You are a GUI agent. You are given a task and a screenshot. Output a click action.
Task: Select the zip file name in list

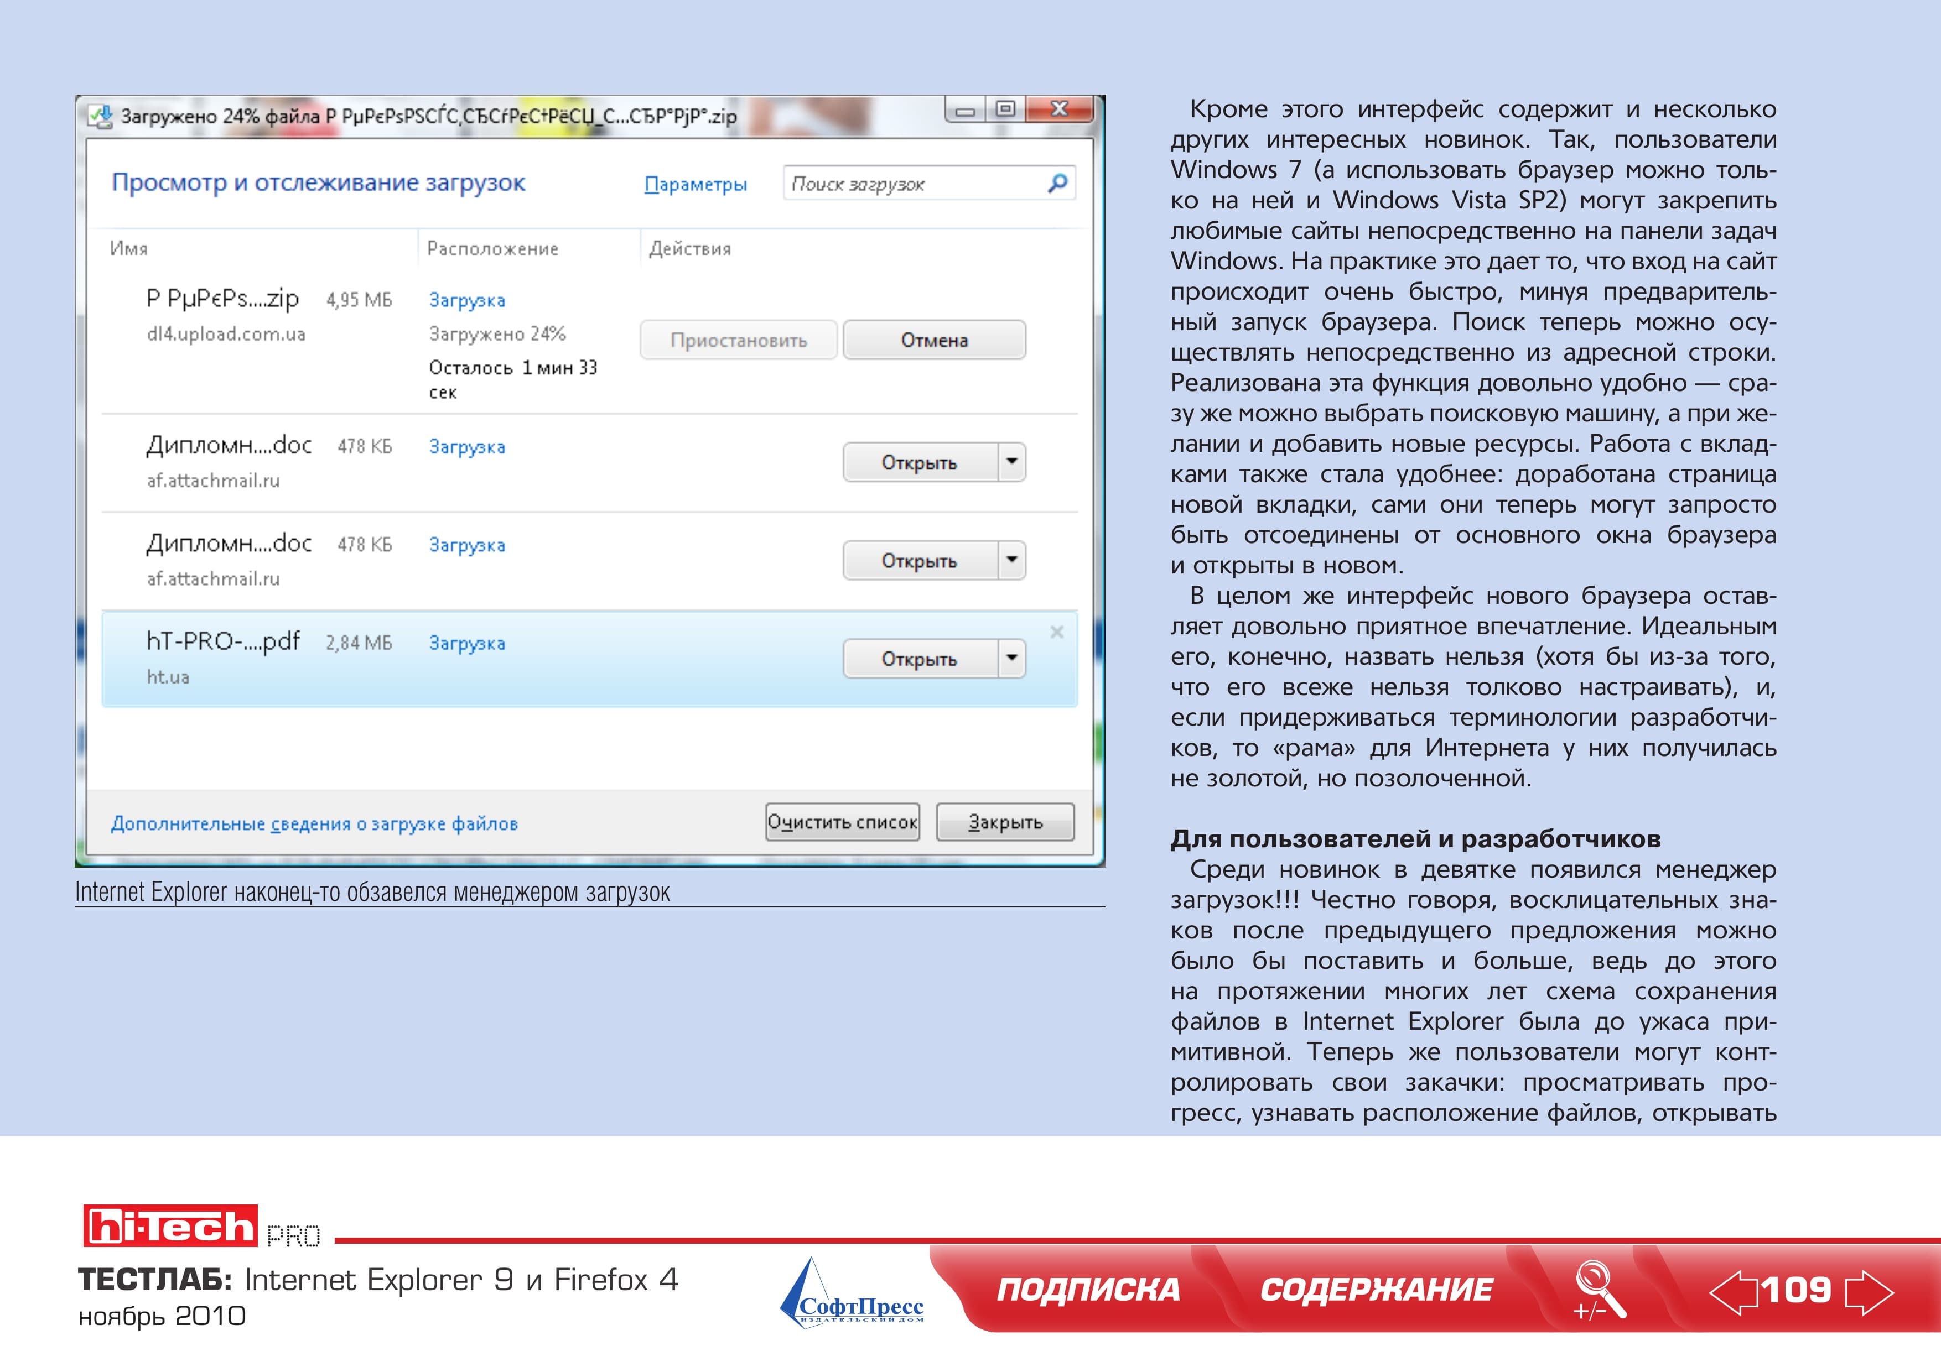[x=222, y=298]
